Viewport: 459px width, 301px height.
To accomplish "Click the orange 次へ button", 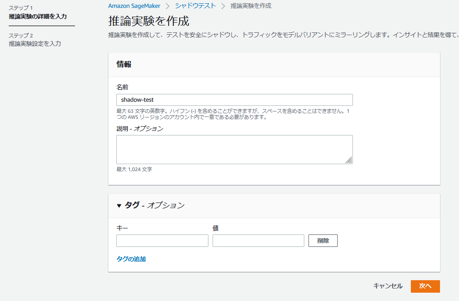I will 425,286.
